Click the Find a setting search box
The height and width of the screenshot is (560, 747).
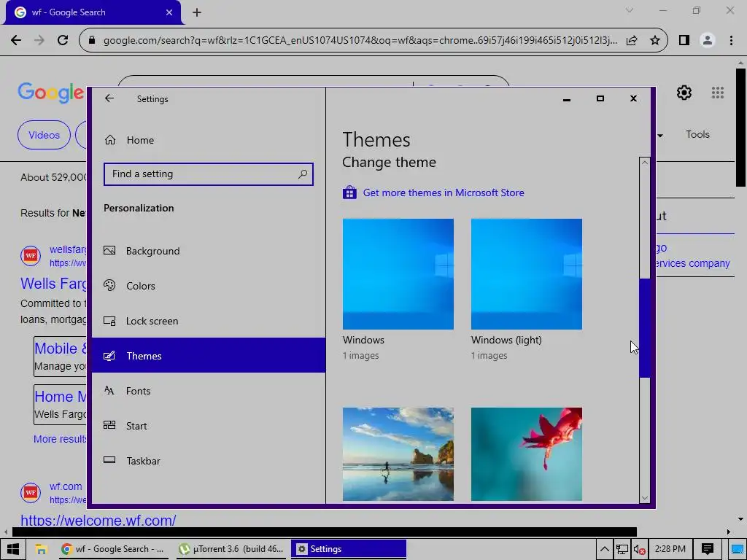pos(208,174)
